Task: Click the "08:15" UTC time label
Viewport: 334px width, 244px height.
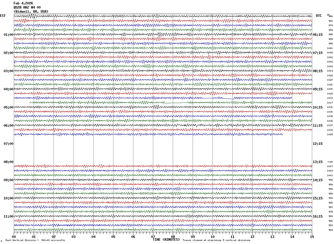Action: [318, 71]
